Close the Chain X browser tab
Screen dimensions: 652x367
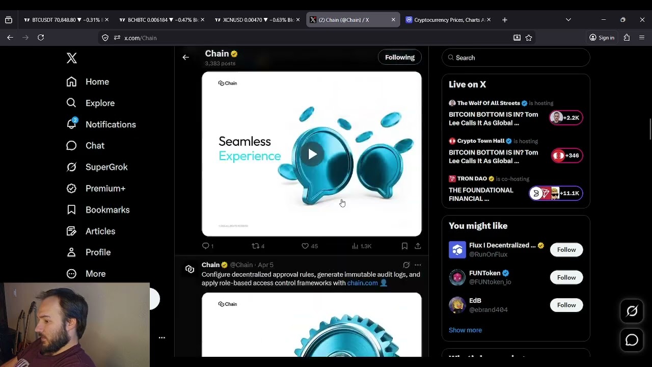click(x=393, y=20)
